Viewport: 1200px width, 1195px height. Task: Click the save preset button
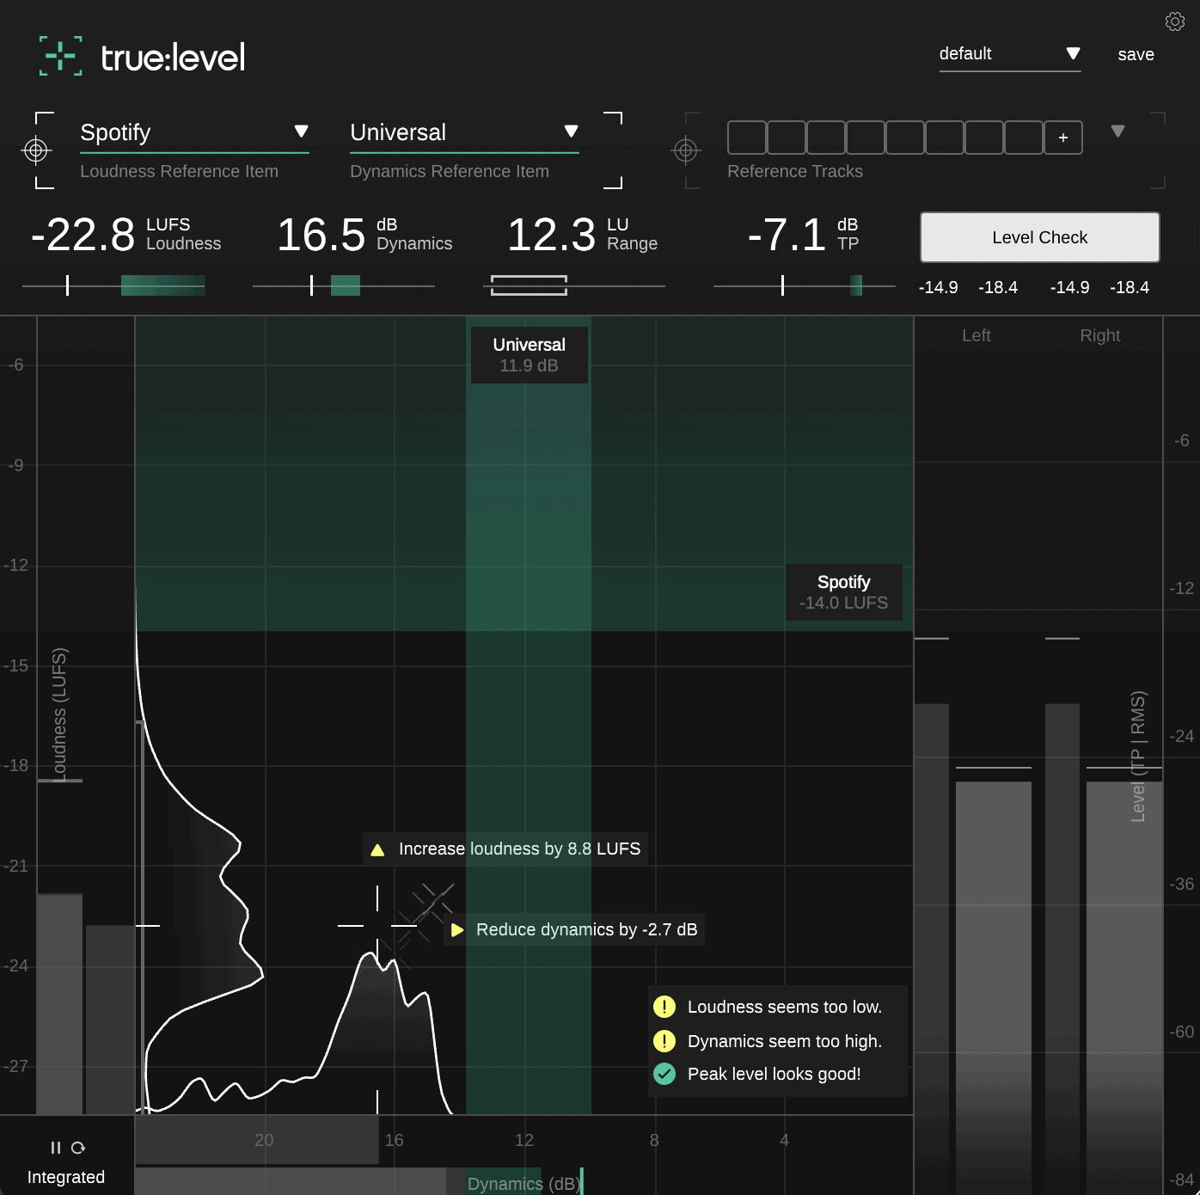pyautogui.click(x=1136, y=54)
